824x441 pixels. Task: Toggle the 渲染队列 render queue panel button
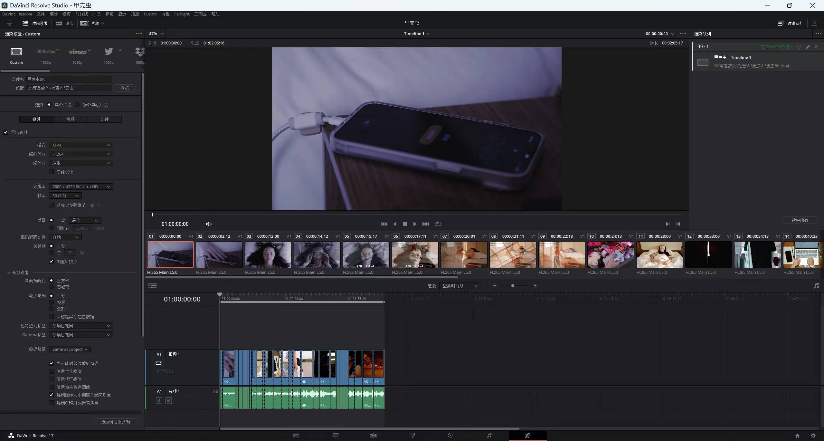791,23
